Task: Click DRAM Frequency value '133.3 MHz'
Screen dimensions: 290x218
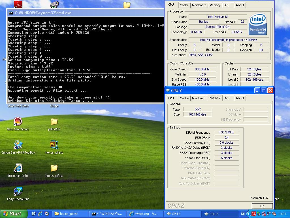Action: coord(227,132)
